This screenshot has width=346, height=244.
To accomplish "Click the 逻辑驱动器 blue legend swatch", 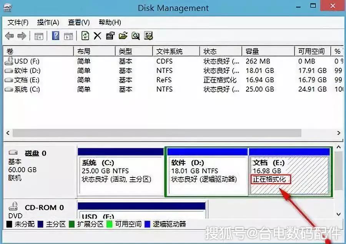I will click(x=147, y=224).
